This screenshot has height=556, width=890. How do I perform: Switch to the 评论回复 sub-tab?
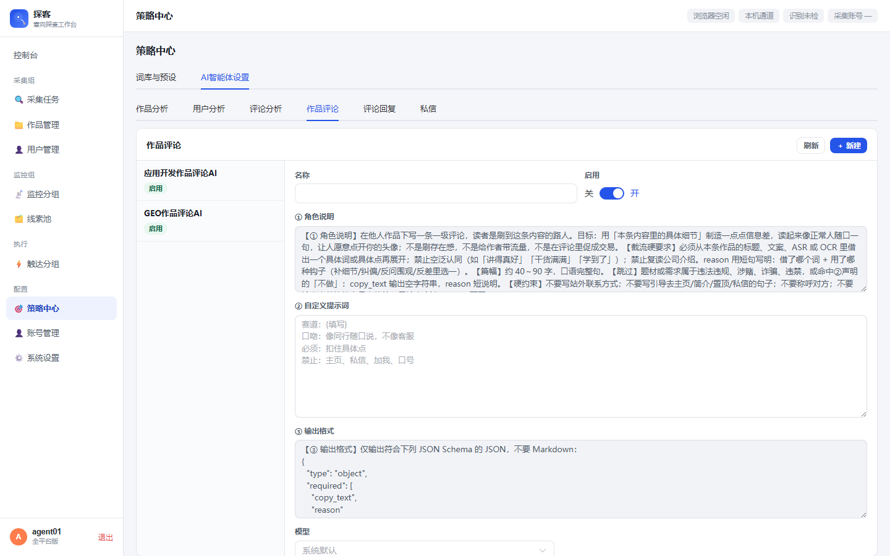[379, 109]
